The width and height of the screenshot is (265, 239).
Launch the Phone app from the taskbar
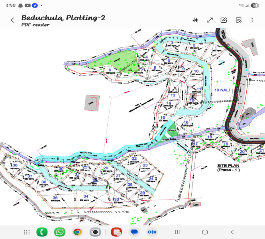point(42,232)
